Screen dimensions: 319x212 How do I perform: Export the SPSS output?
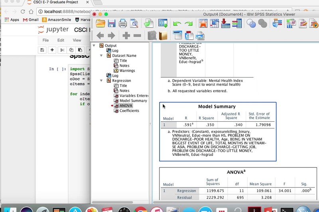[148, 23]
